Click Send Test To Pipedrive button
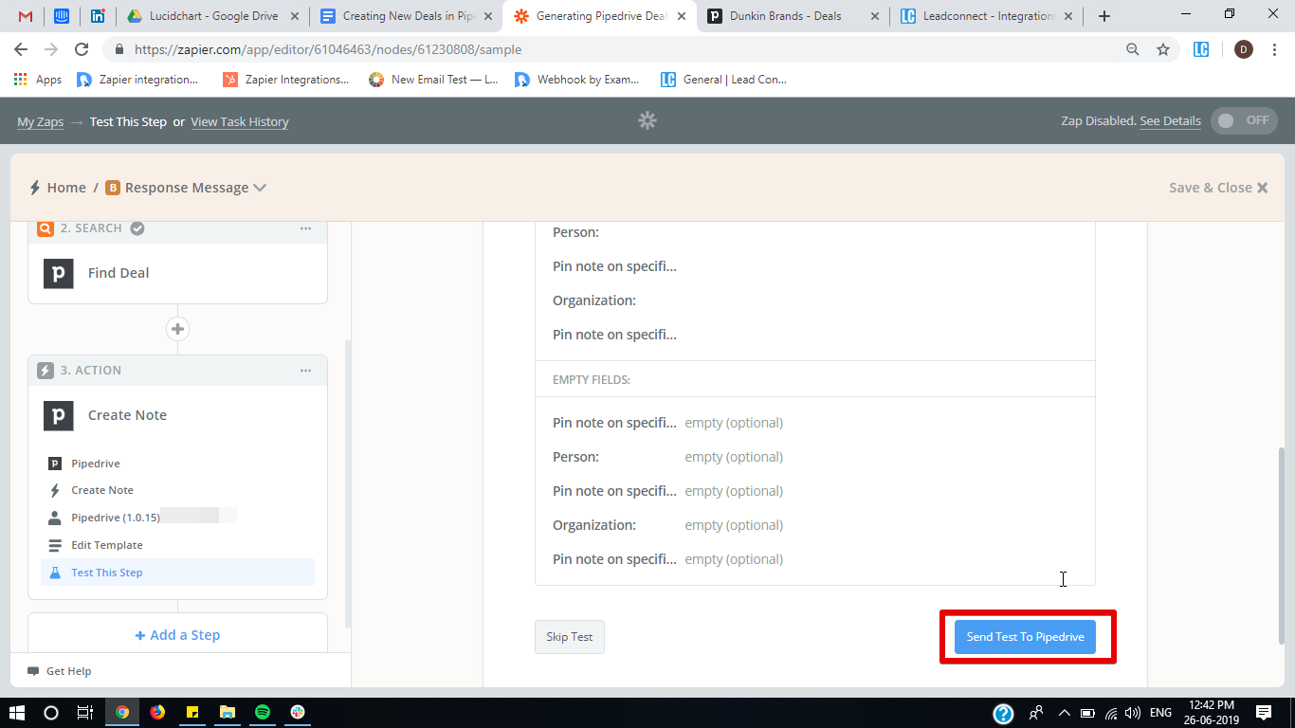This screenshot has width=1295, height=728. coord(1025,637)
